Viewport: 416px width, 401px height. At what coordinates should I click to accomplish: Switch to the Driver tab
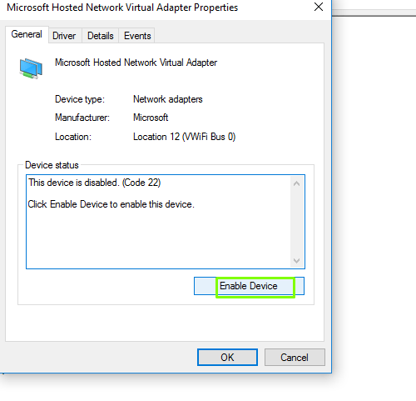click(x=64, y=36)
